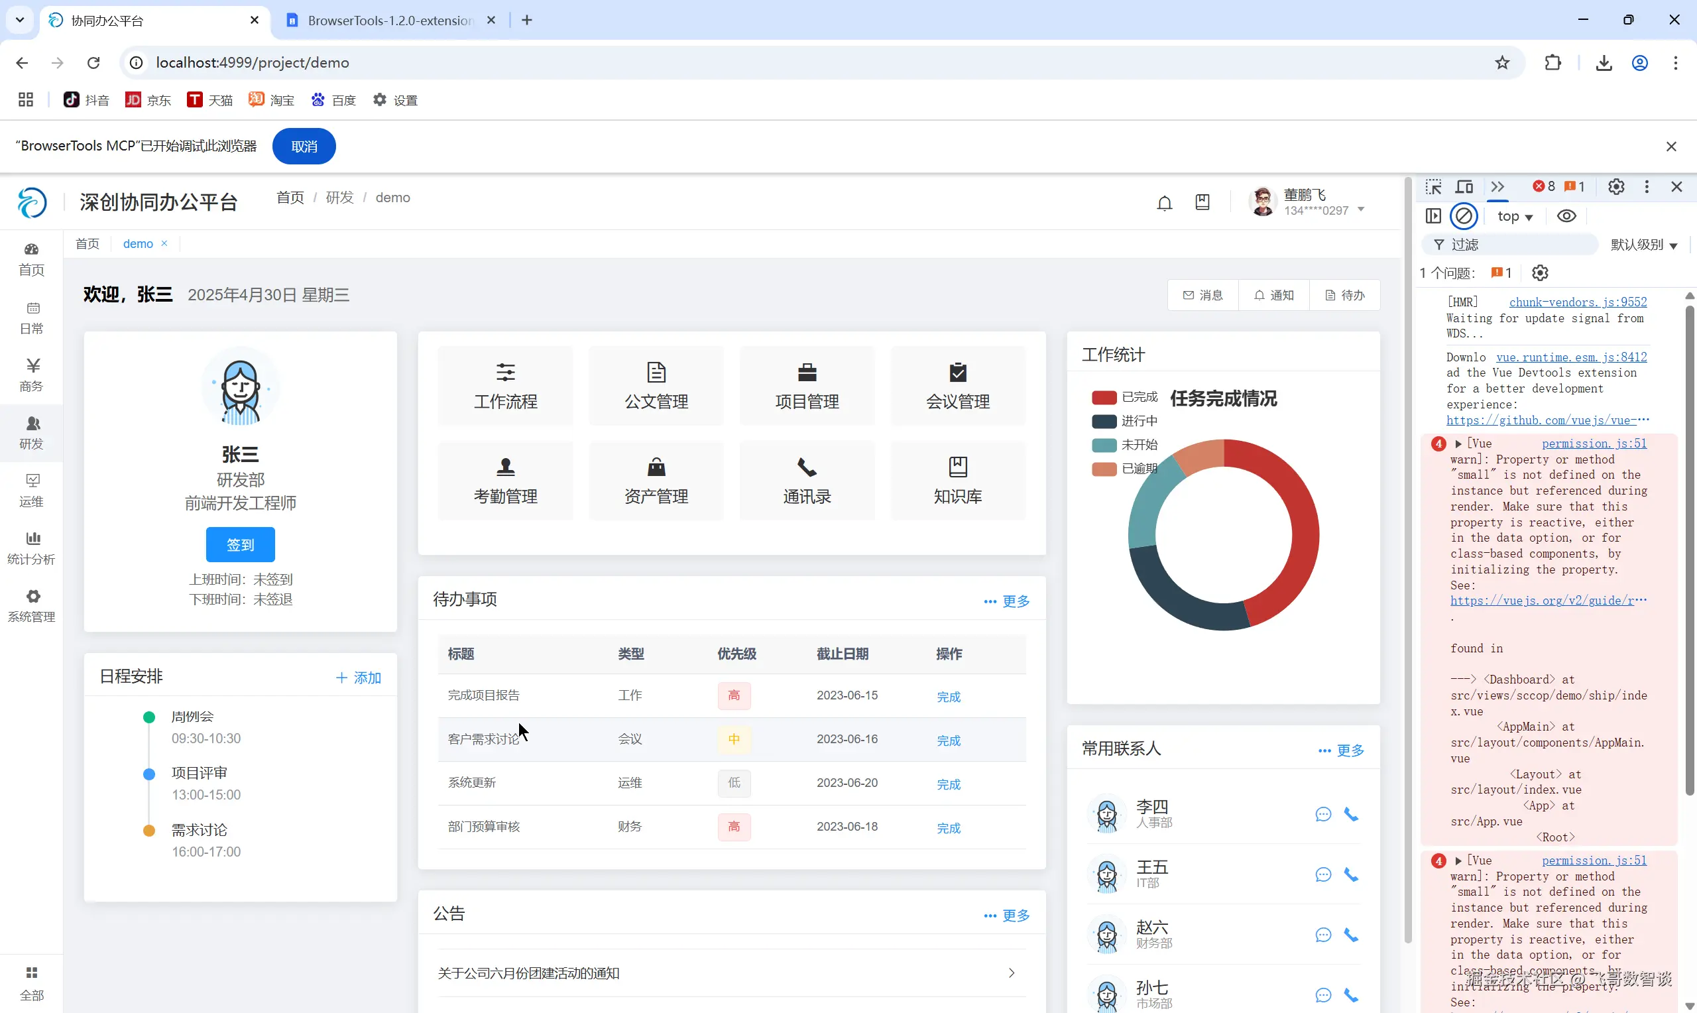This screenshot has width=1697, height=1013.
Task: Open 统计分析 in the left sidebar
Action: click(x=31, y=548)
